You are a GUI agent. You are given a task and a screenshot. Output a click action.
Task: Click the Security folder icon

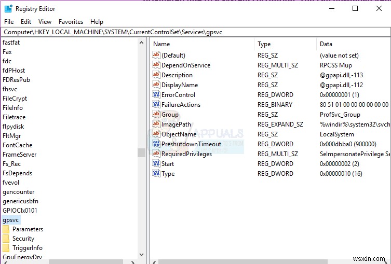click(x=6, y=239)
